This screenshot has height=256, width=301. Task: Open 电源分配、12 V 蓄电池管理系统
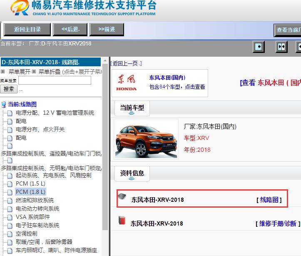pos(55,113)
